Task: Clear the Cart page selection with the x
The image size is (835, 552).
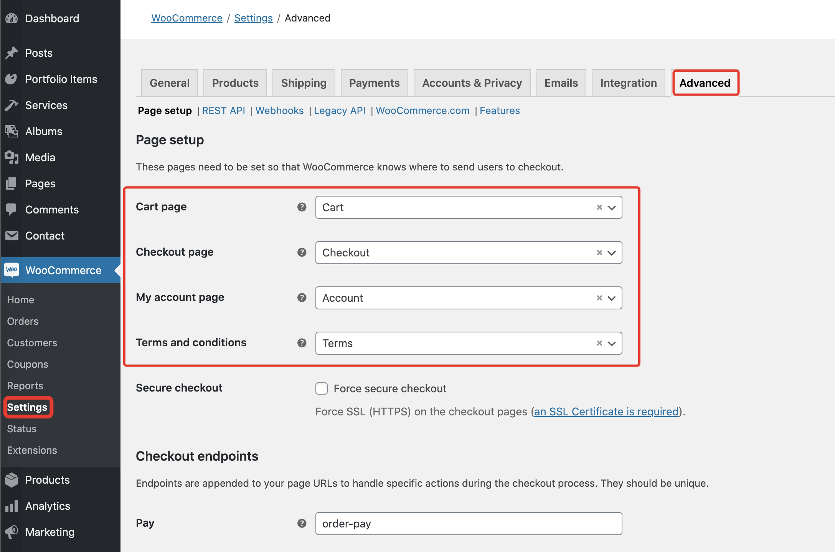Action: coord(599,207)
